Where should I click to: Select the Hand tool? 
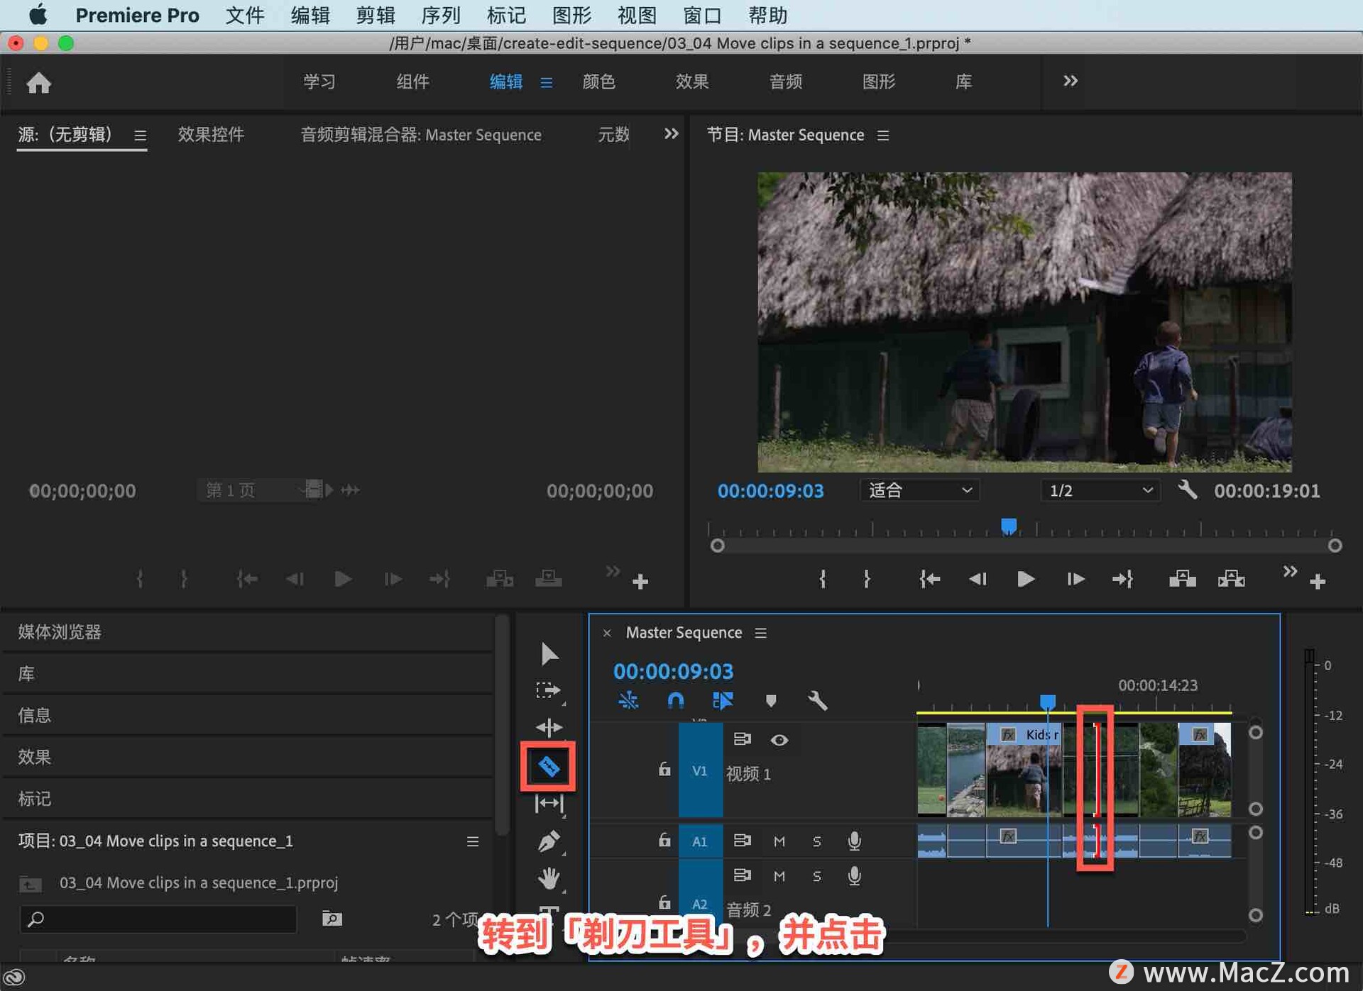pyautogui.click(x=549, y=878)
